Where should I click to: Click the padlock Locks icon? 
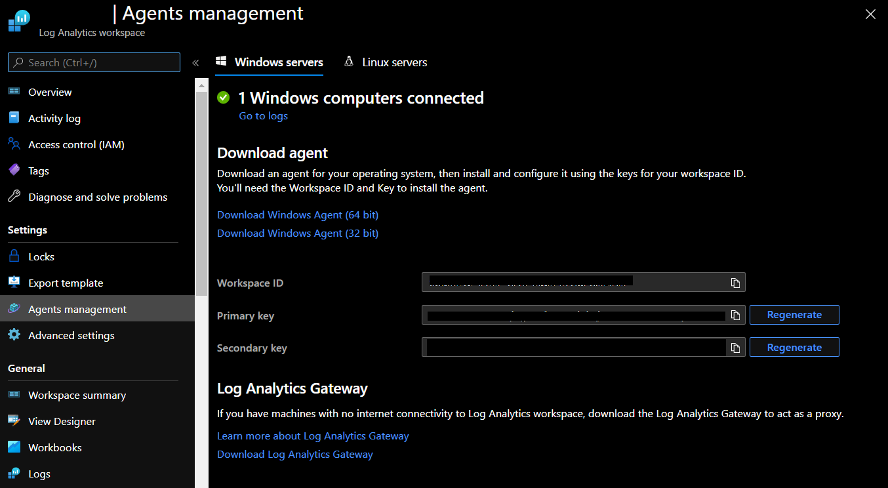14,256
